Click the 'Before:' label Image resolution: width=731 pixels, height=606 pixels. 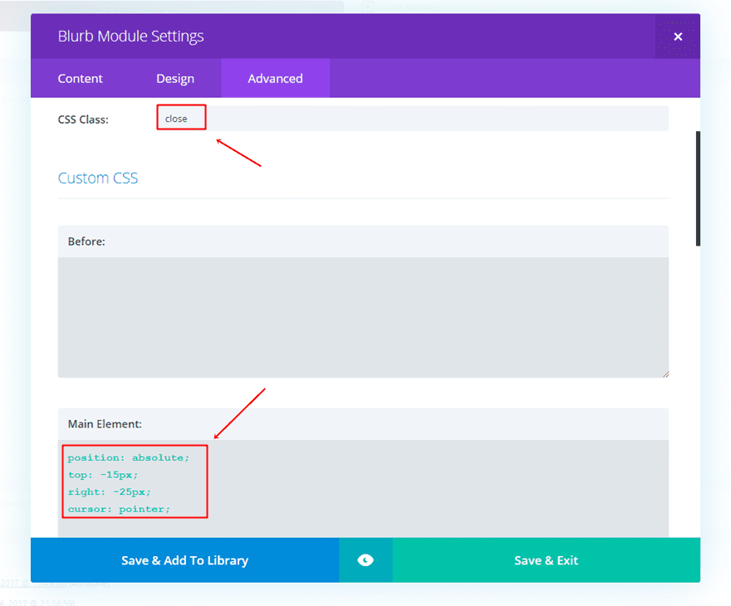coord(86,242)
